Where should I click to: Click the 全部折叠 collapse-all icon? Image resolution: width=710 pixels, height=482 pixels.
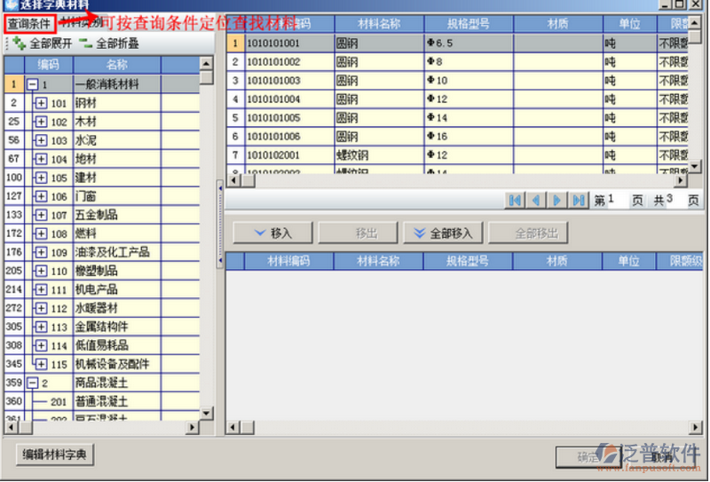[85, 43]
